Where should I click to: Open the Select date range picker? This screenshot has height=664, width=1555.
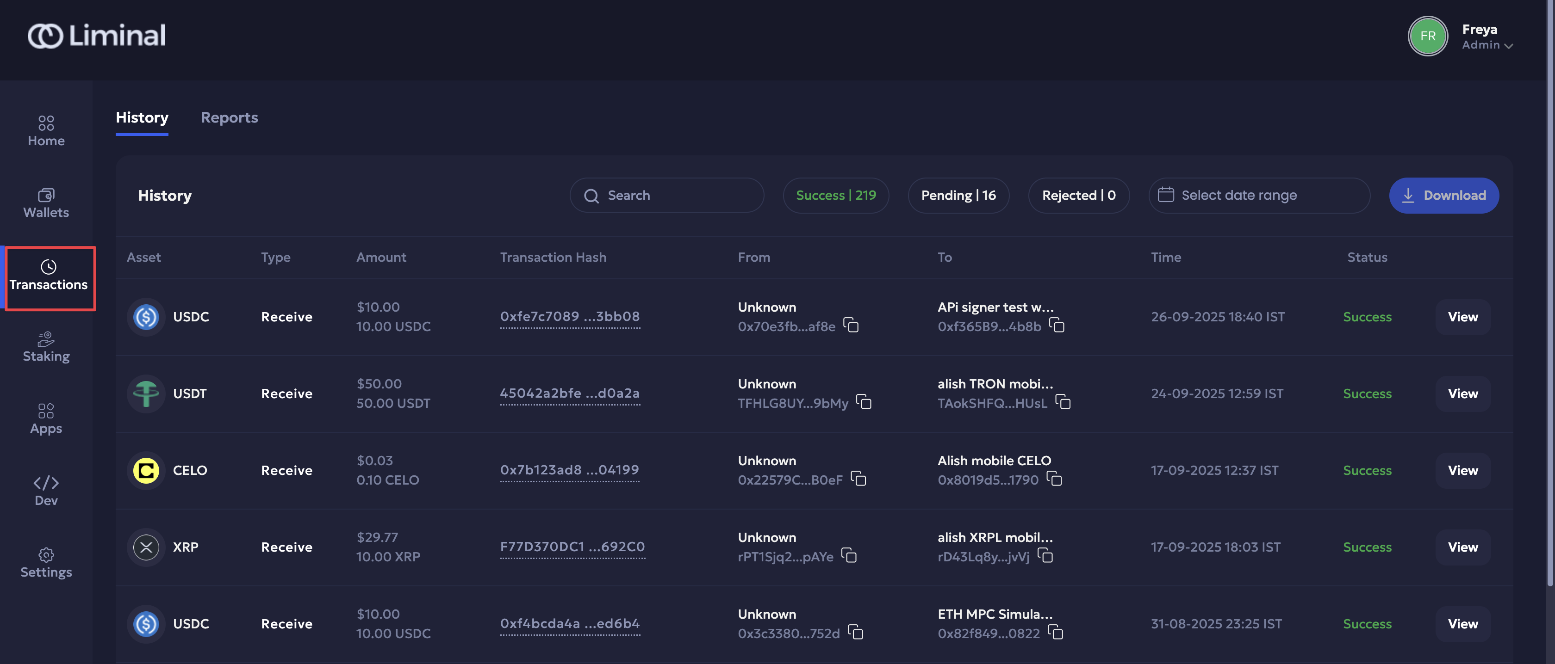(x=1259, y=196)
